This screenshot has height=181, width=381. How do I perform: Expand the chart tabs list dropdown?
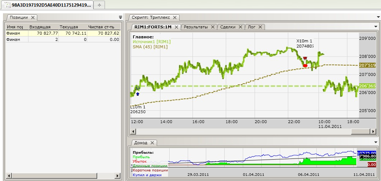[376, 27]
